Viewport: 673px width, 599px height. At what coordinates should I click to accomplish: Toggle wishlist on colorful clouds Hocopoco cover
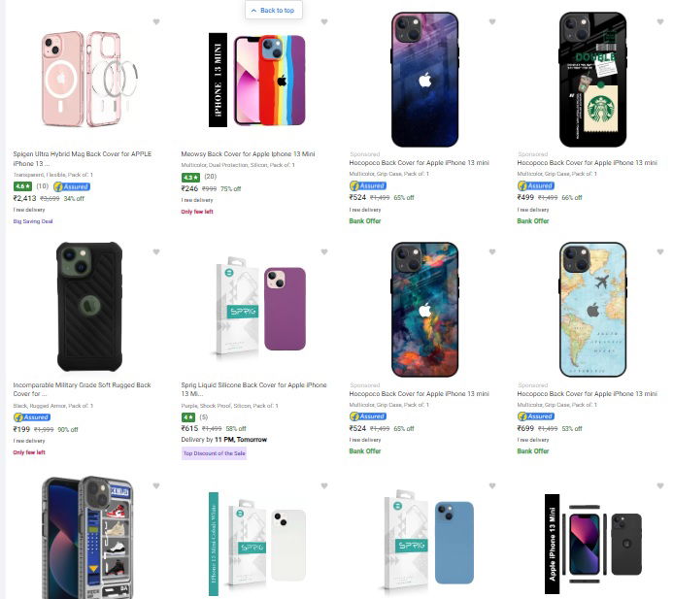click(x=492, y=252)
